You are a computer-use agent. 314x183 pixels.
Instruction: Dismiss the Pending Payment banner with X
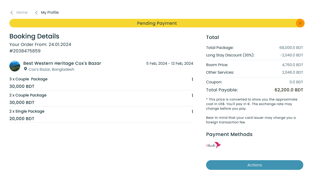tap(300, 23)
